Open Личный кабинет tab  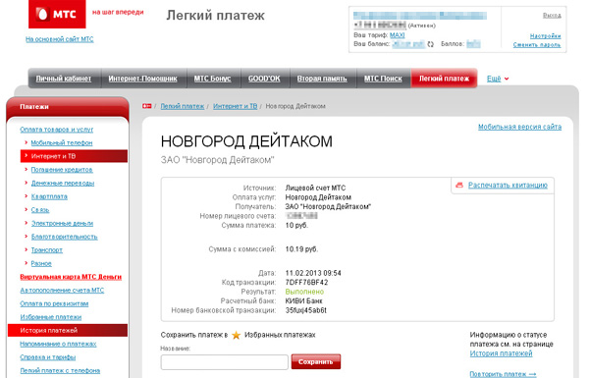click(x=64, y=79)
